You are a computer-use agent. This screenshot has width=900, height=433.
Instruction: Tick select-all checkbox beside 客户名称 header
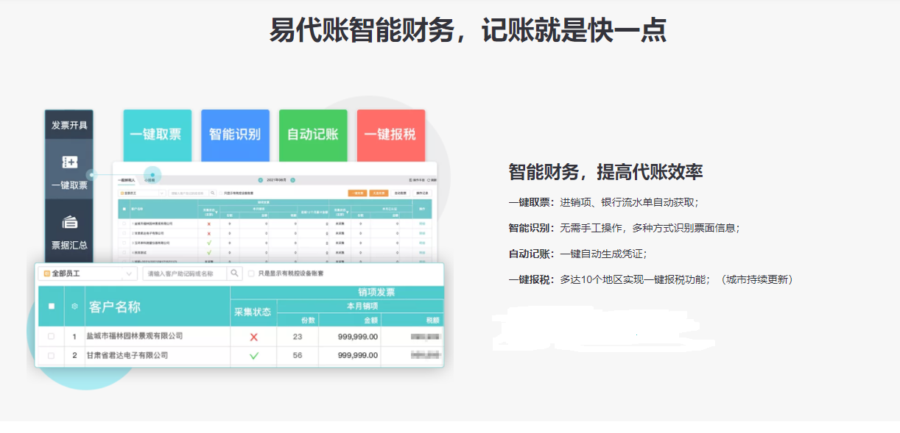[x=51, y=307]
